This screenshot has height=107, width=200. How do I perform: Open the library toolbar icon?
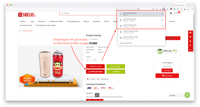click(160, 9)
